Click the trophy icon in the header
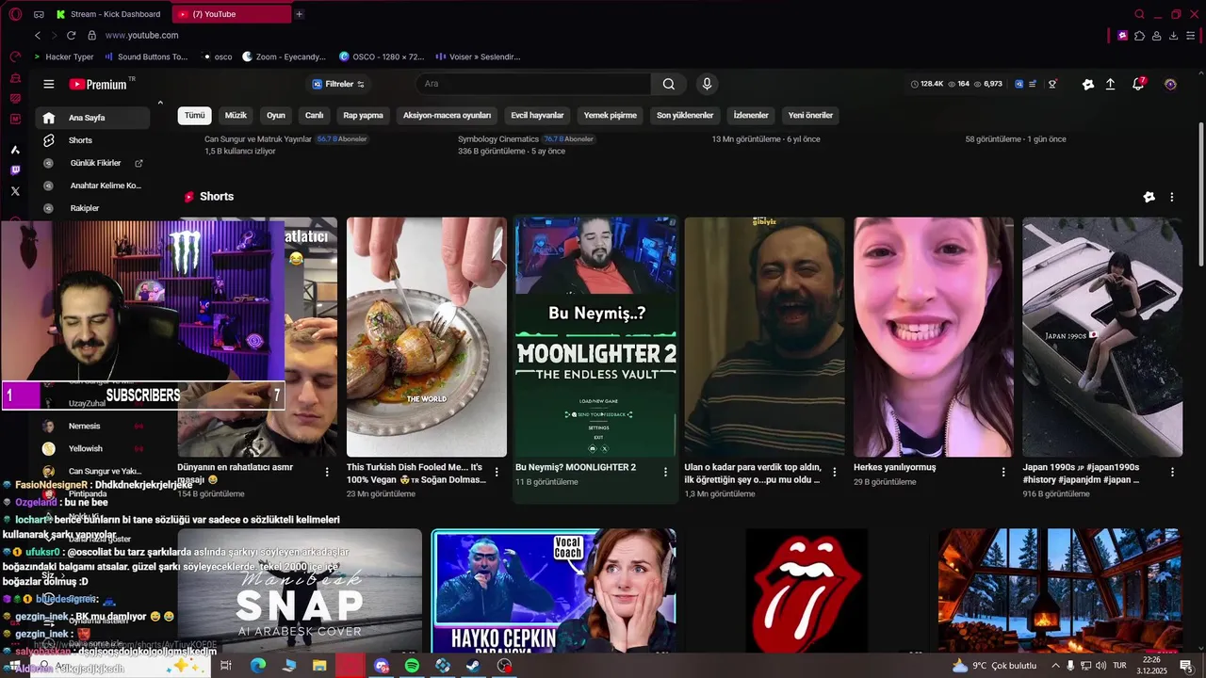Image resolution: width=1206 pixels, height=678 pixels. coord(1052,84)
